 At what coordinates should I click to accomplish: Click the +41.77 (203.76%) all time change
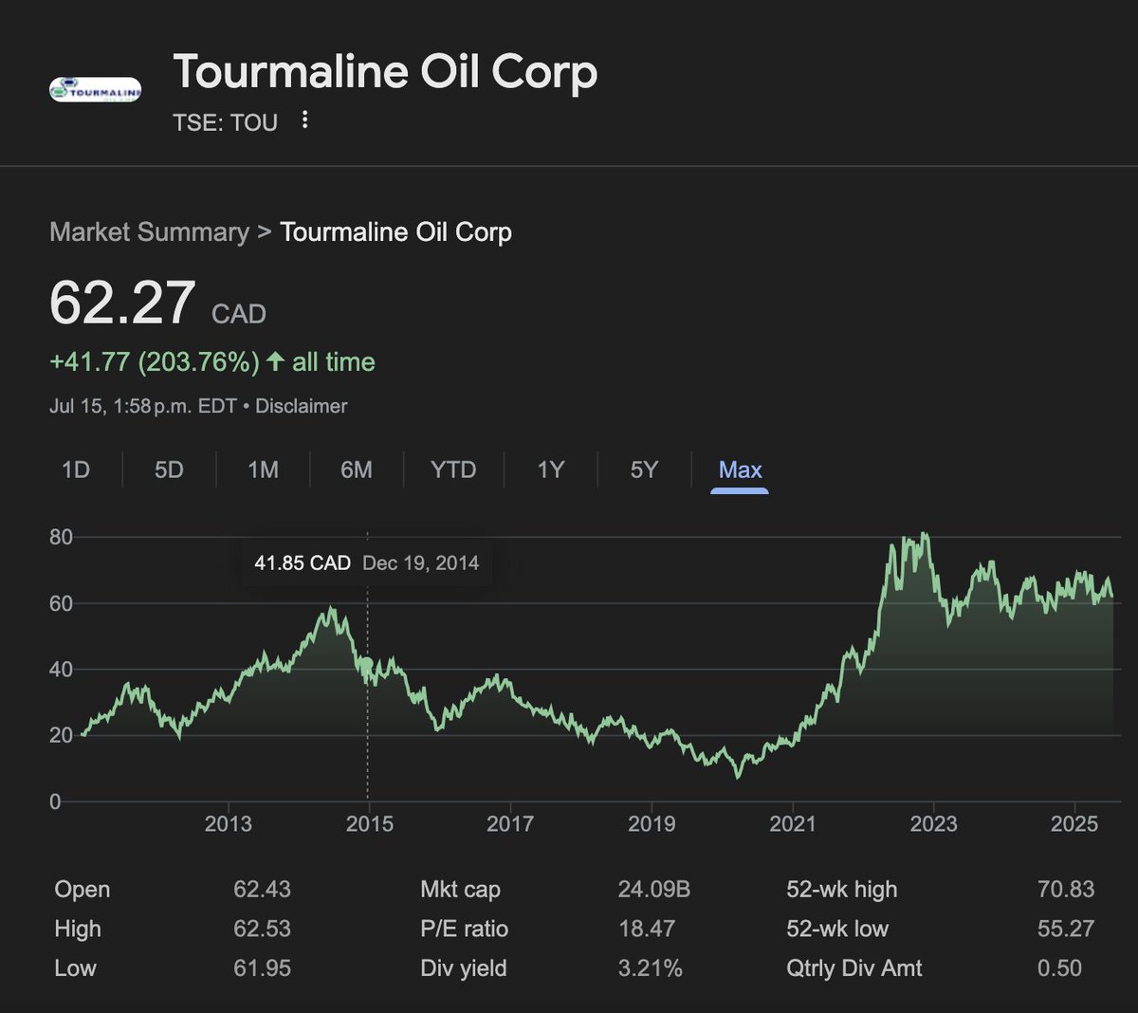212,361
